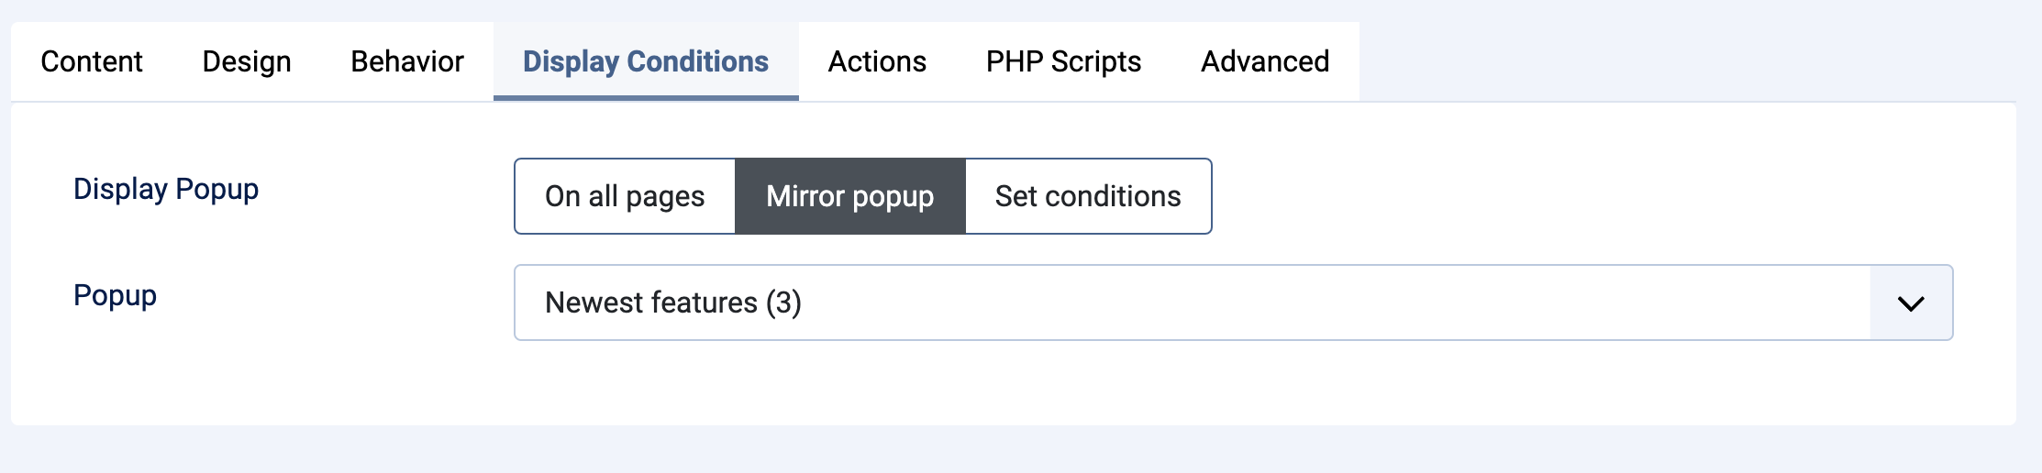
Task: Enable the Set conditions option
Action: (x=1088, y=196)
